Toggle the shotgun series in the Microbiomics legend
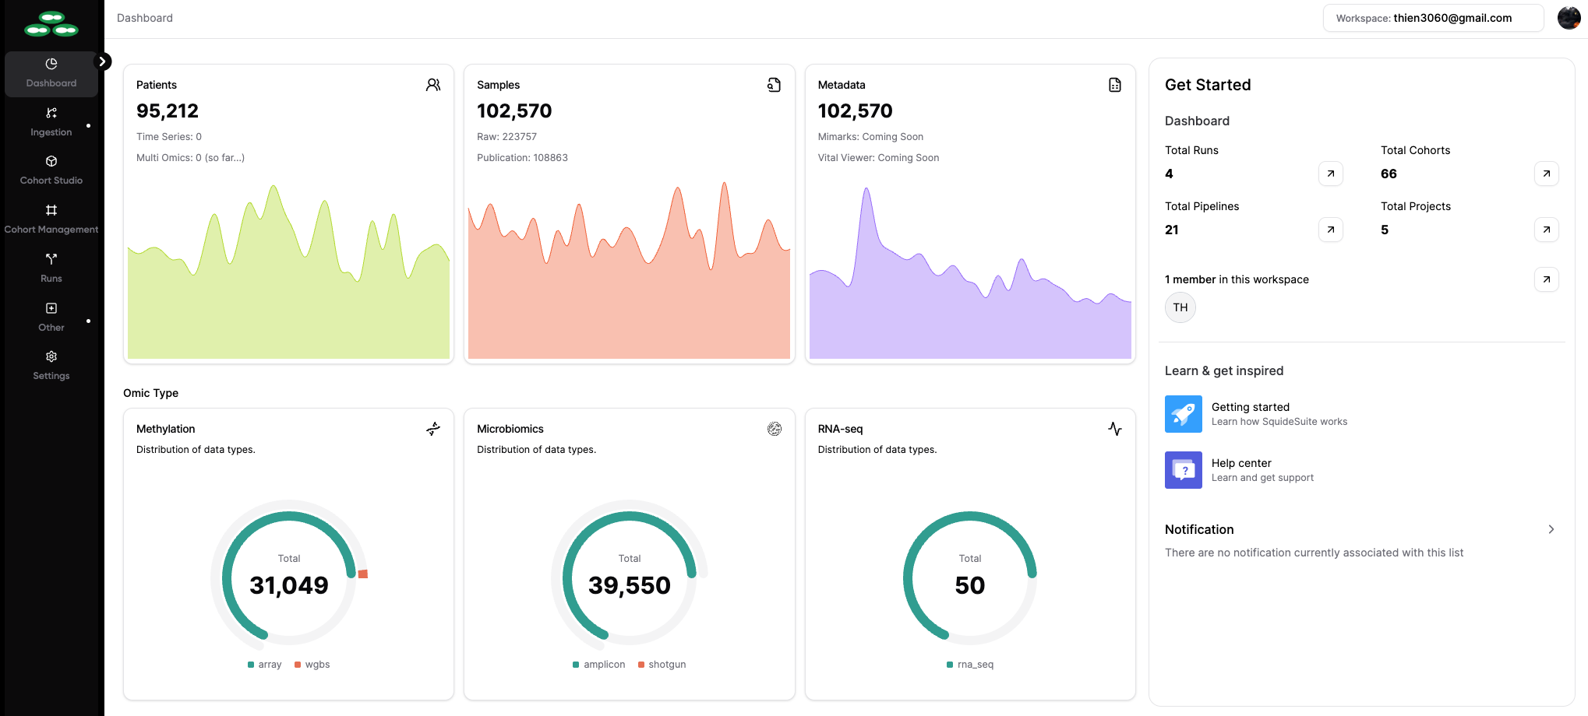The image size is (1588, 716). (662, 664)
